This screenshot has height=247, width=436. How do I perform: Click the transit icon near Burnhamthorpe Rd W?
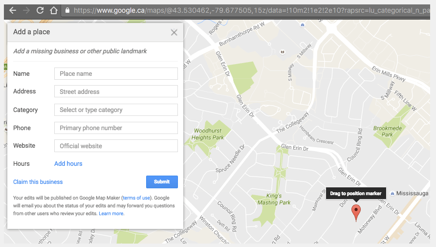coord(303,25)
